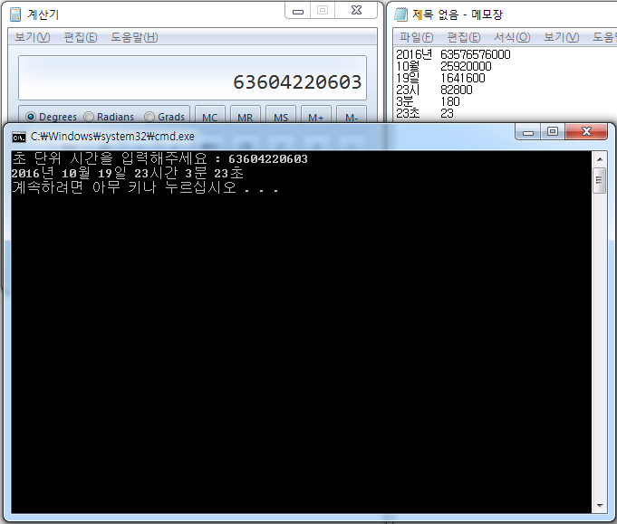Close the Calculator window

tap(356, 11)
